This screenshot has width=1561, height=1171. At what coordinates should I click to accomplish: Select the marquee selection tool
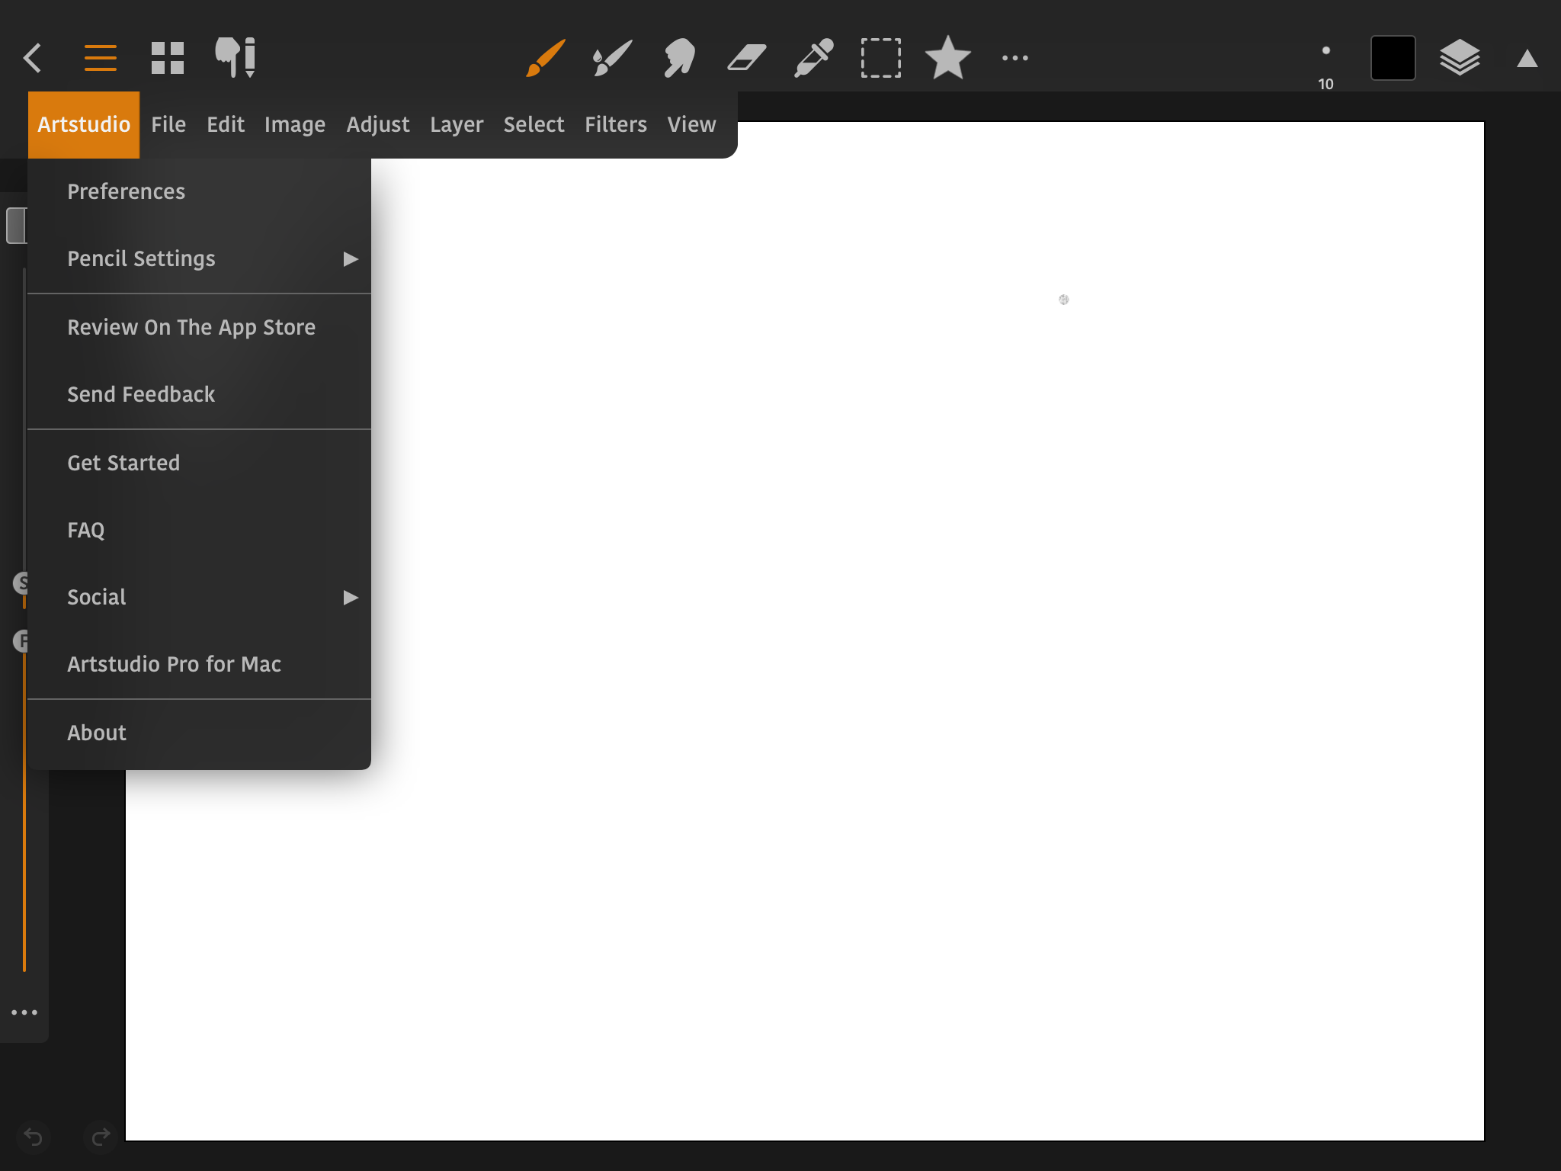(x=880, y=58)
